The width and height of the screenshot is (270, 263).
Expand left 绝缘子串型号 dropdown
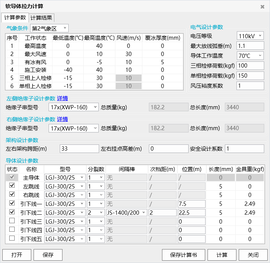coord(74,107)
